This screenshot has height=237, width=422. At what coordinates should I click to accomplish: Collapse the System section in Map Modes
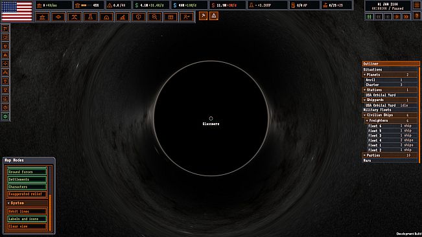coord(27,203)
